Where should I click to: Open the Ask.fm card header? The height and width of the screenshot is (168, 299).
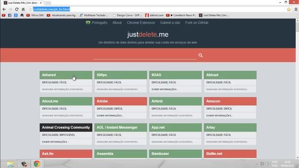66,154
